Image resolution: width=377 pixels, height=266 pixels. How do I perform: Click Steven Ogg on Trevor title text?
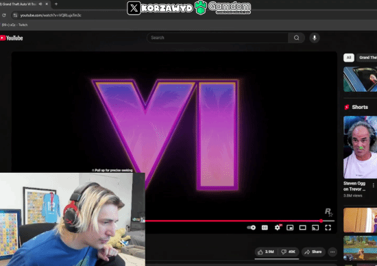pos(354,186)
